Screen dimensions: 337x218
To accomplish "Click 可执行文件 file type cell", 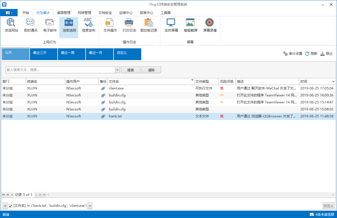I will pos(206,88).
